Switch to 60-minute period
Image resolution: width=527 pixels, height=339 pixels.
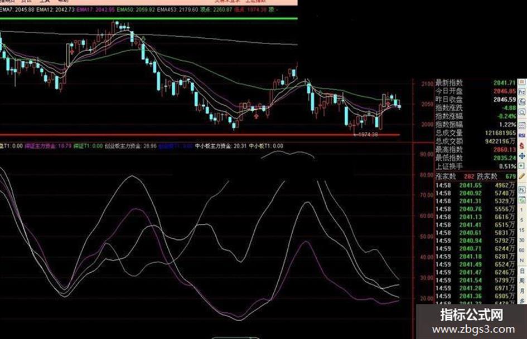click(x=521, y=250)
